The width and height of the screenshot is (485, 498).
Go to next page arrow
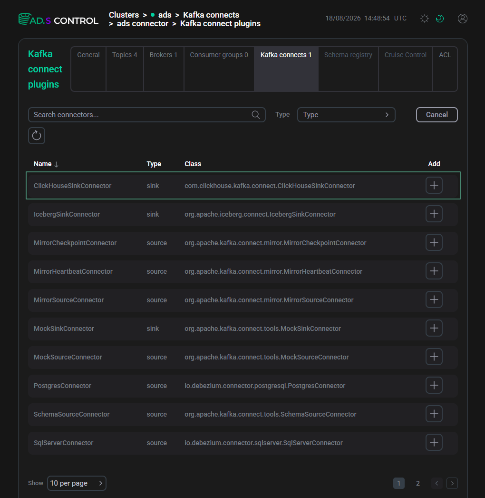click(452, 483)
